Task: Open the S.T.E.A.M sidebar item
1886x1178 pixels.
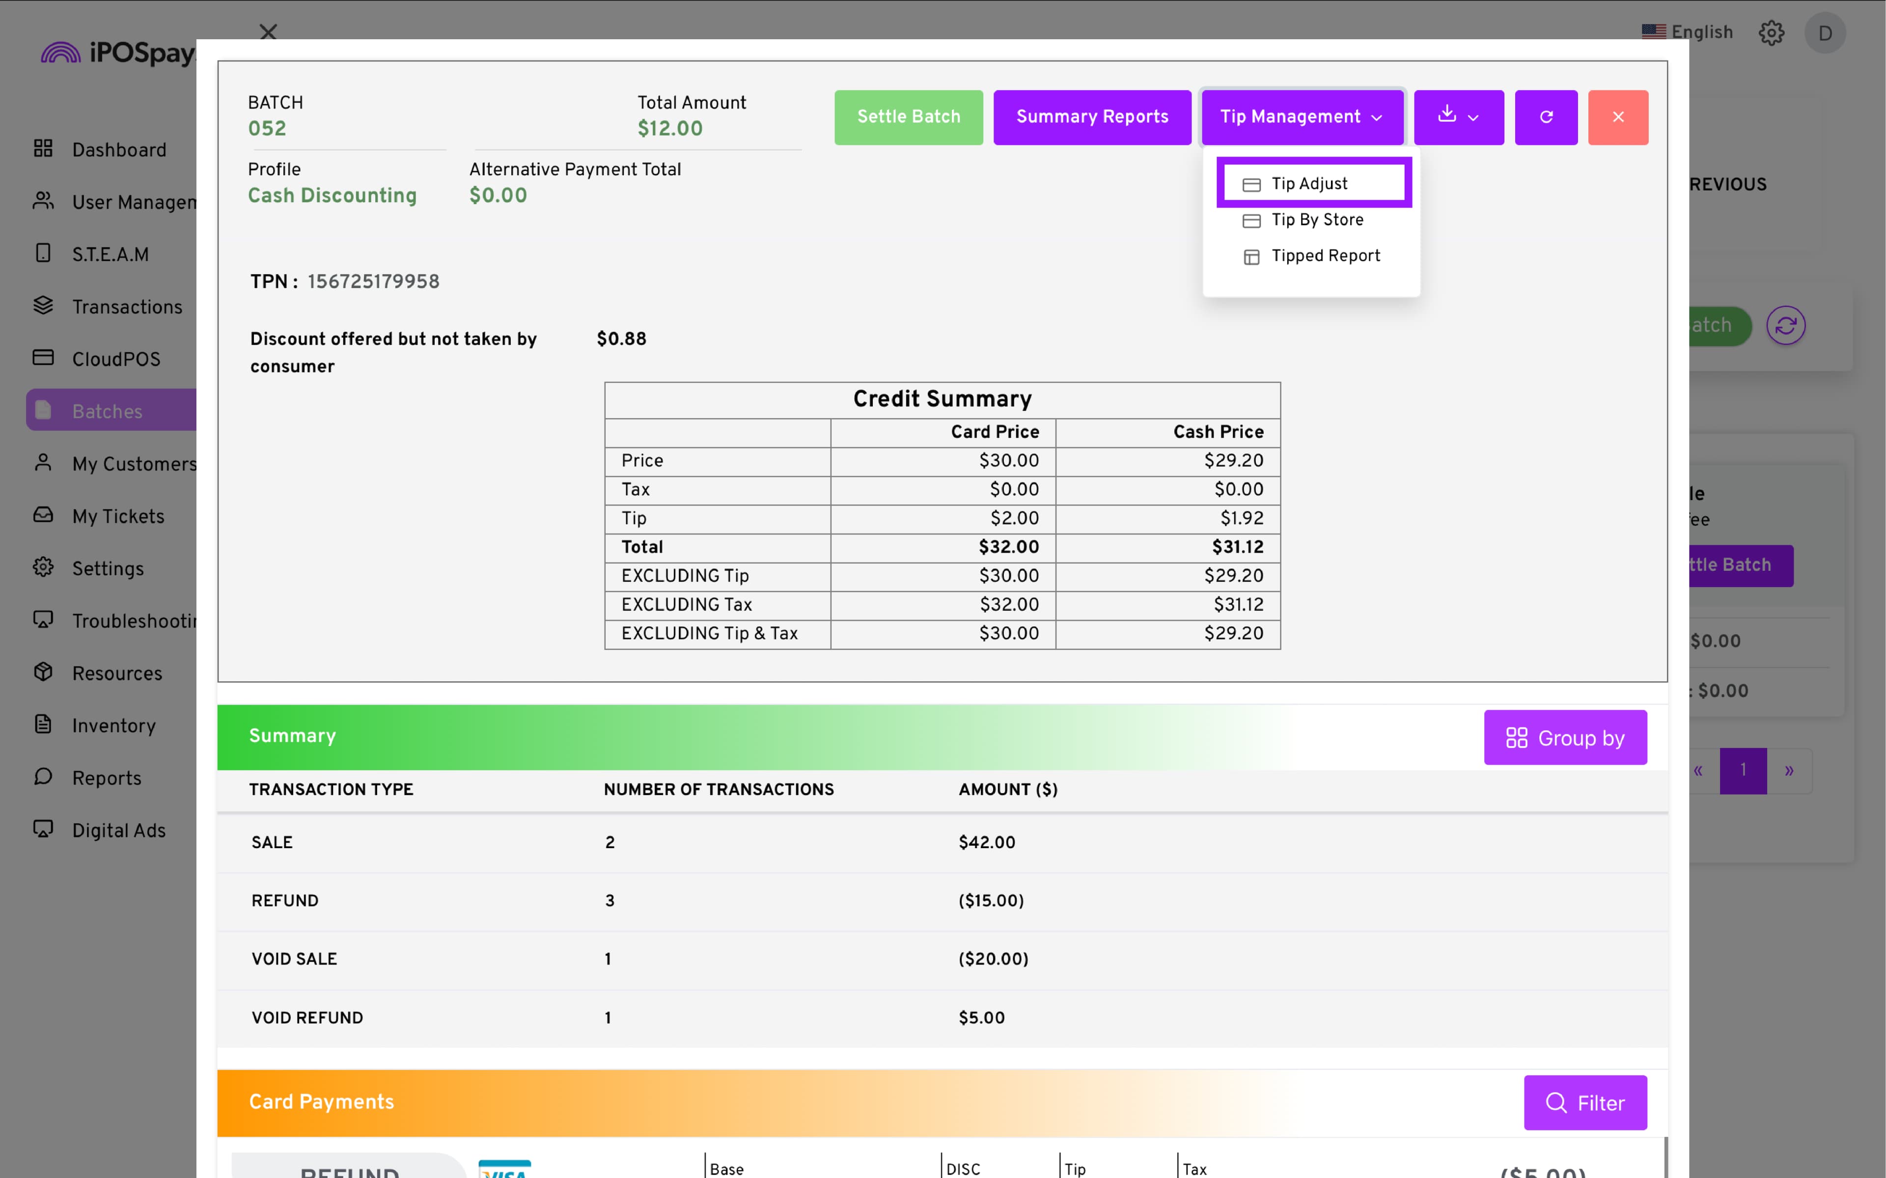Action: (110, 254)
